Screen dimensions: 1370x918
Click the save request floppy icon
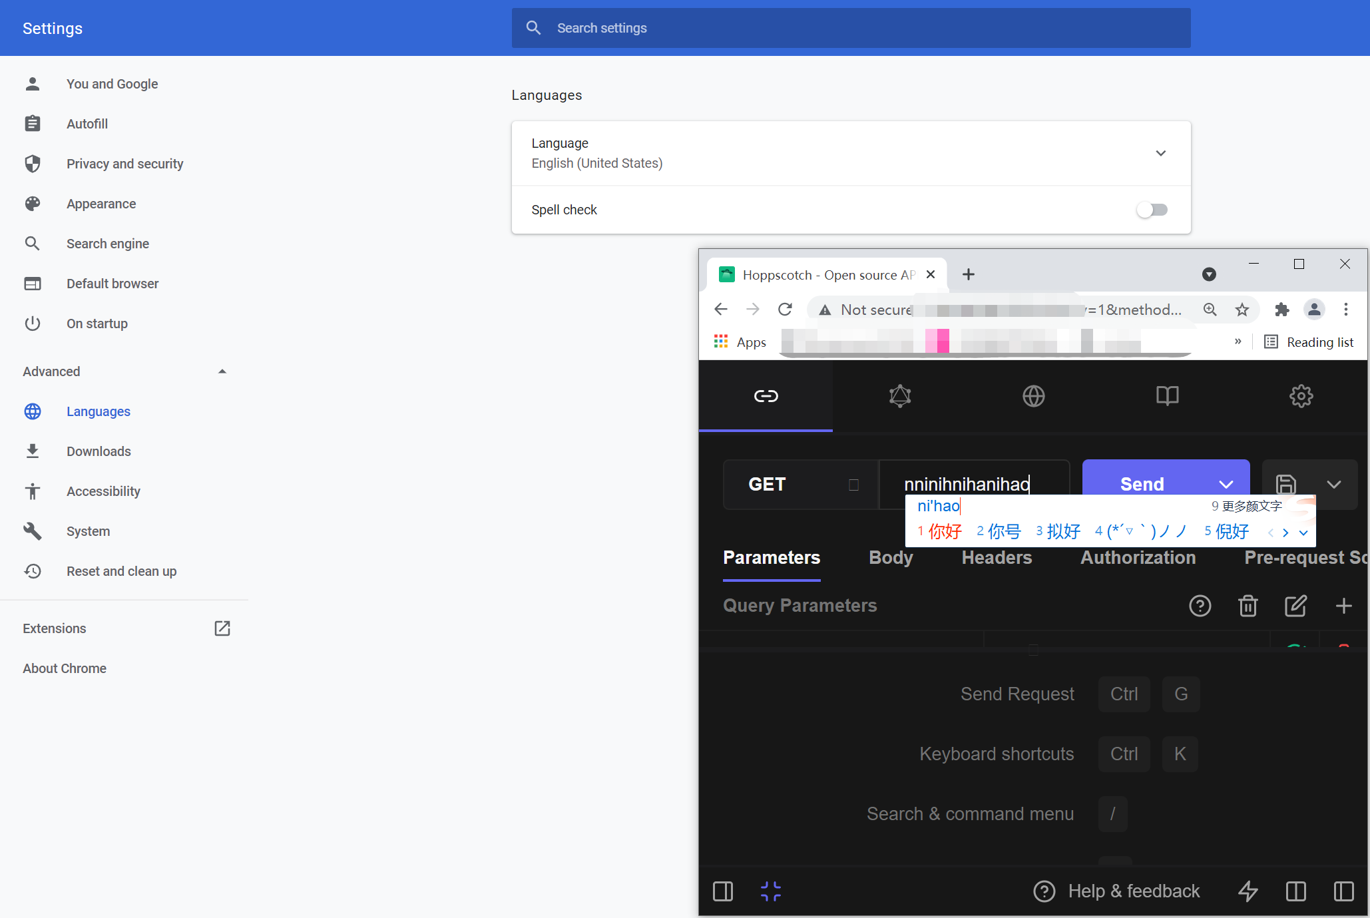[x=1285, y=484]
